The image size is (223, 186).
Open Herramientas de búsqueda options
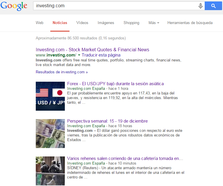click(x=190, y=23)
